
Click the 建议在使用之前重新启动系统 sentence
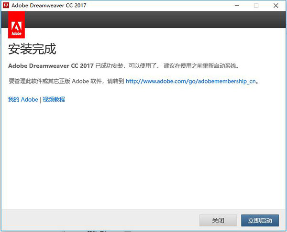(201, 66)
